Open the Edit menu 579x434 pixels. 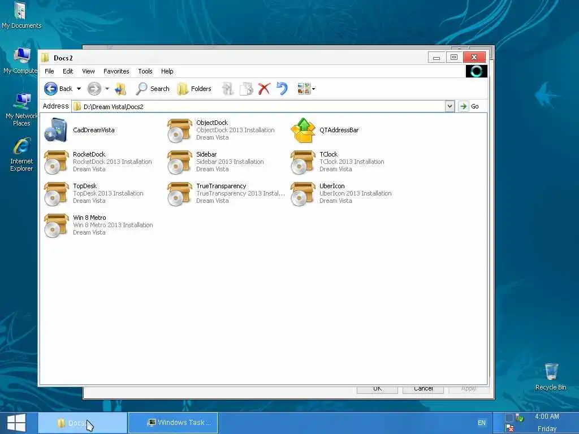[x=68, y=71]
